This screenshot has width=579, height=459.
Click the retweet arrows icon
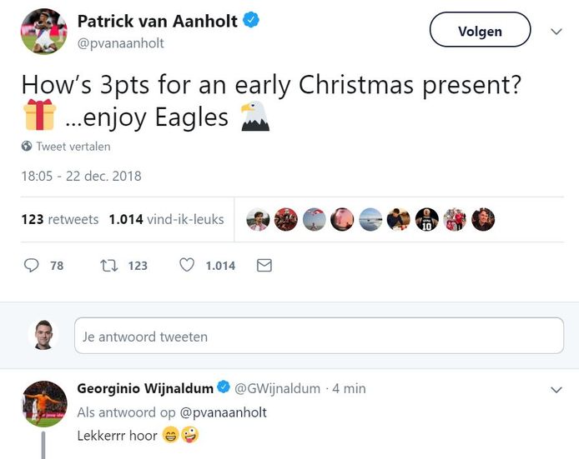coord(108,265)
